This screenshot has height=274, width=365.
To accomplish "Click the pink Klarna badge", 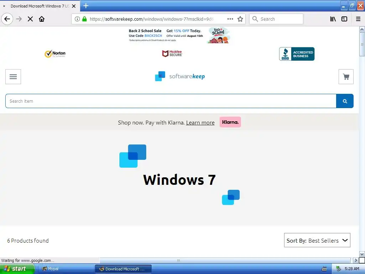I will click(x=230, y=122).
